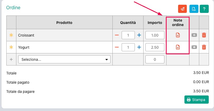The width and height of the screenshot is (214, 111).
Task: Increase Croissant quantity with plus
Action: pos(139,35)
